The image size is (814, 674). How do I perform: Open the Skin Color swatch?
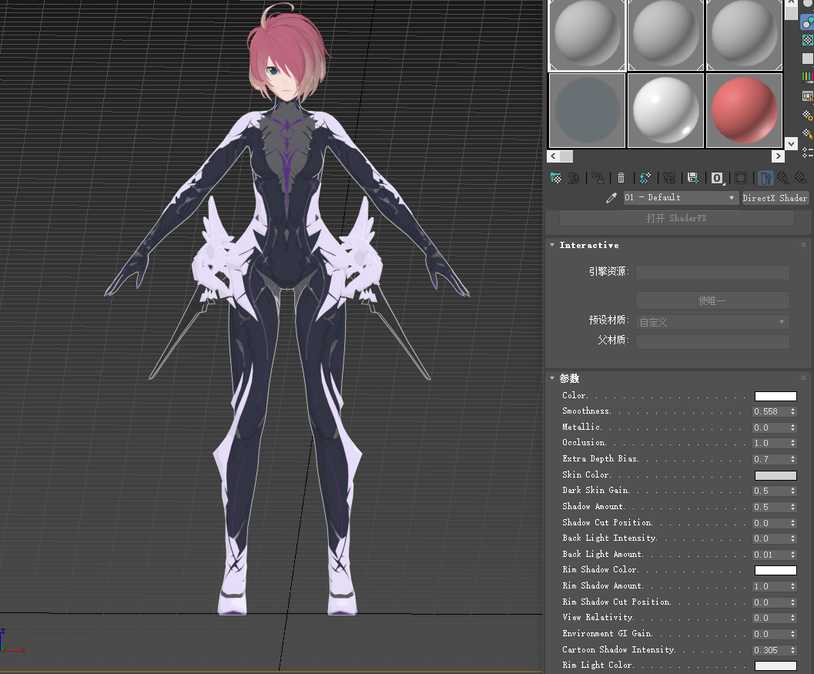click(x=775, y=475)
